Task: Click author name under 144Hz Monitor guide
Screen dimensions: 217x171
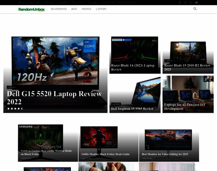Action: coord(86,158)
